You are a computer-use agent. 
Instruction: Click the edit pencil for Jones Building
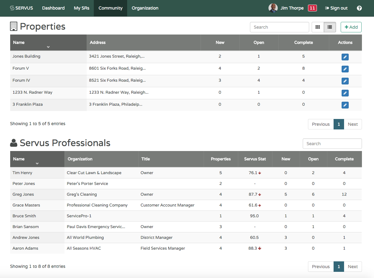(345, 57)
